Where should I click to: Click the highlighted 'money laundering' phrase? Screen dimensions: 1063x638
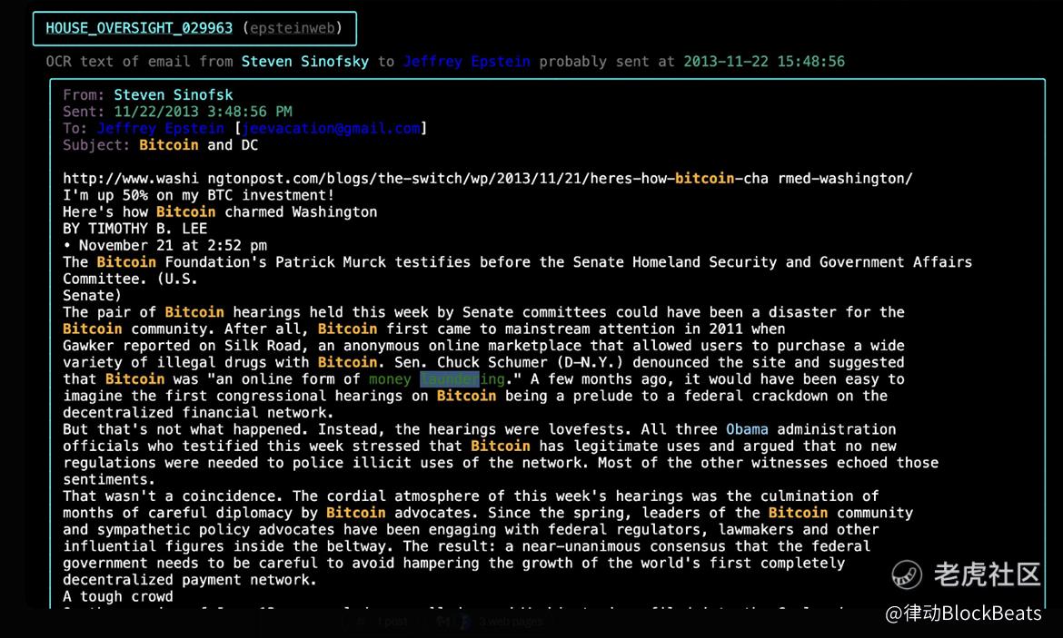click(437, 379)
